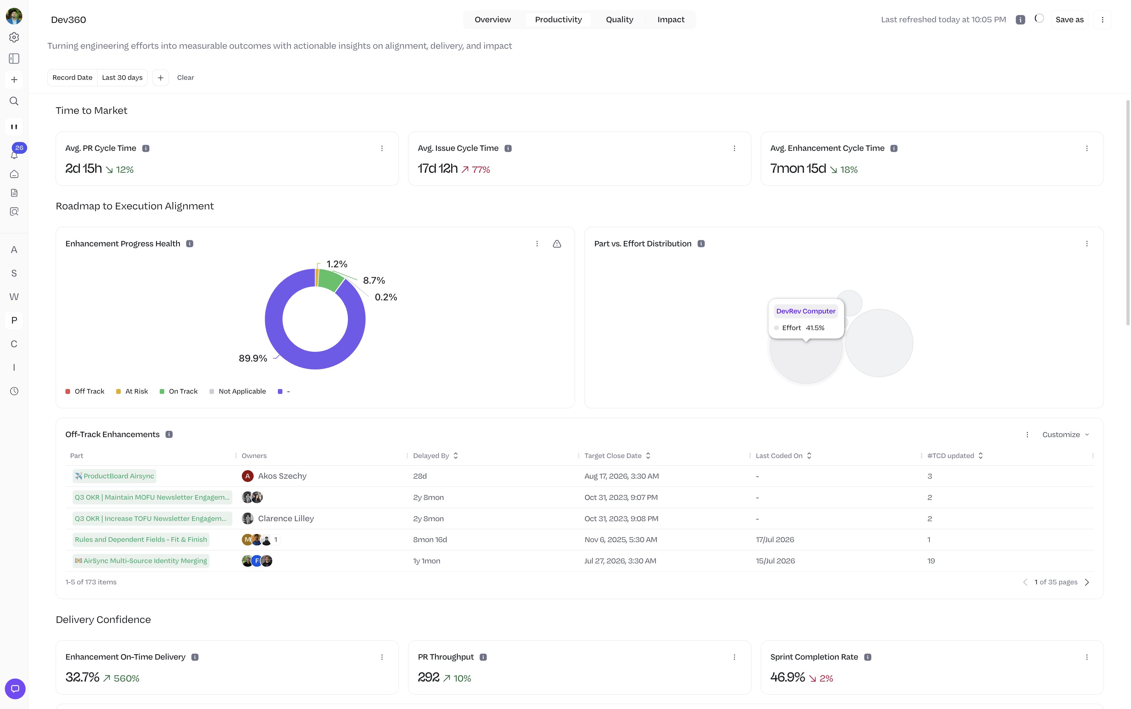Image resolution: width=1131 pixels, height=709 pixels.
Task: Click the warning triangle on Enhancement Progress Health
Action: [x=557, y=244]
